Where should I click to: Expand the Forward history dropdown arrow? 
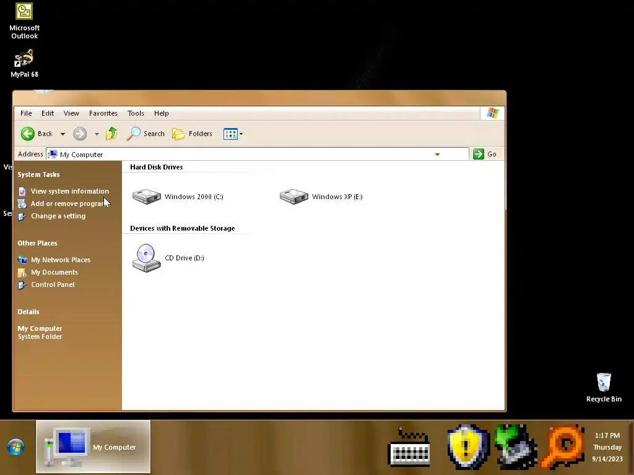[97, 134]
